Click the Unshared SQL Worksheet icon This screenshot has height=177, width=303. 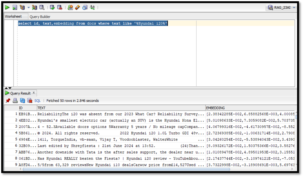click(x=70, y=7)
